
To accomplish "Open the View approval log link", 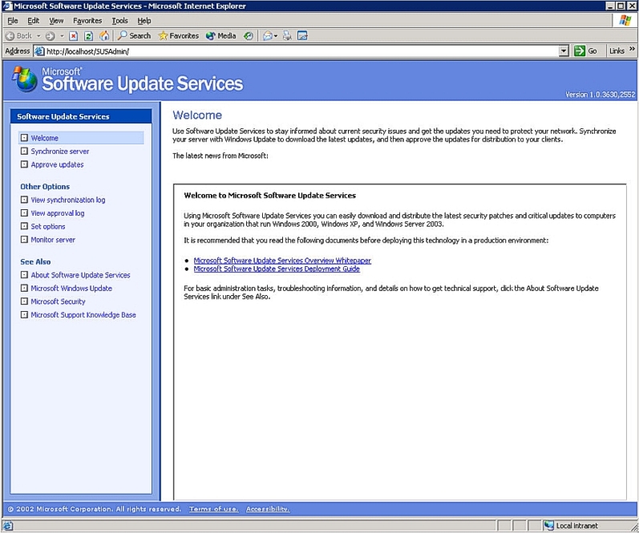I will coord(58,213).
